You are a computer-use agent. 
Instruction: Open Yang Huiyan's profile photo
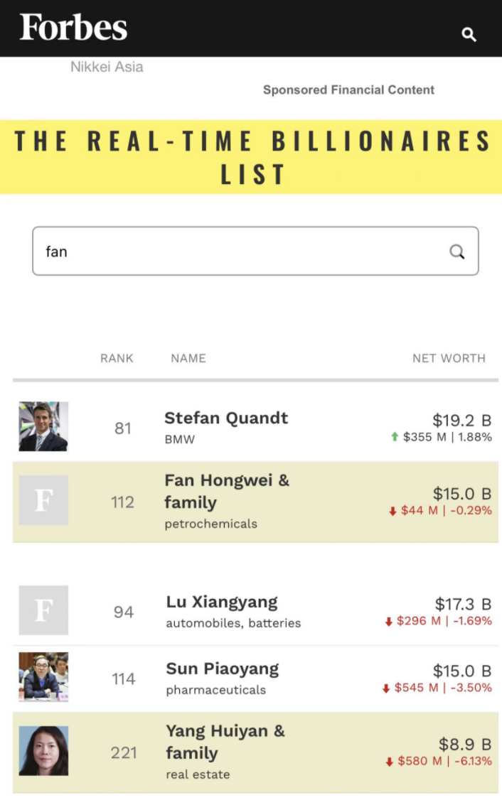43,750
